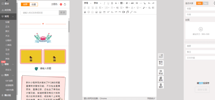Image resolution: width=215 pixels, height=100 pixels.
Task: Set sharing to YES
Action: click(x=199, y=3)
